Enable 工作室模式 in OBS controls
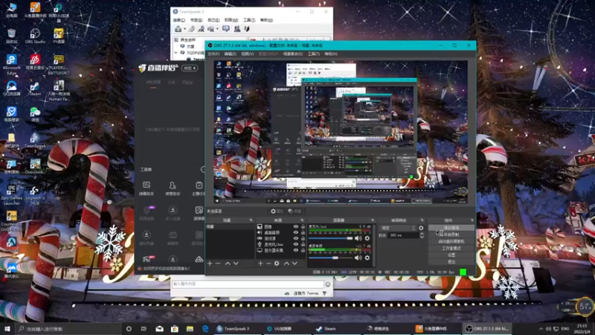 coord(451,249)
